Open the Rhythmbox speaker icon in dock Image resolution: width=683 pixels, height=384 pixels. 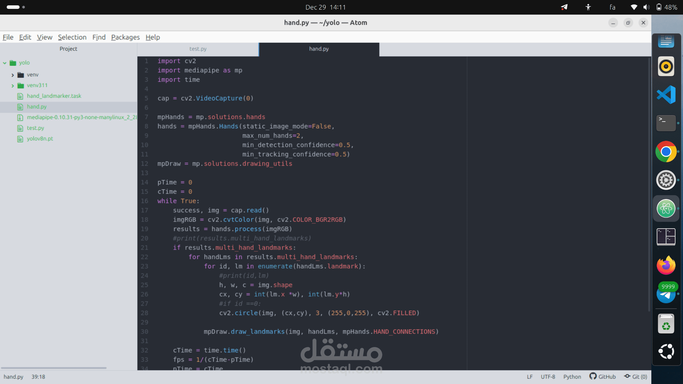point(666,66)
